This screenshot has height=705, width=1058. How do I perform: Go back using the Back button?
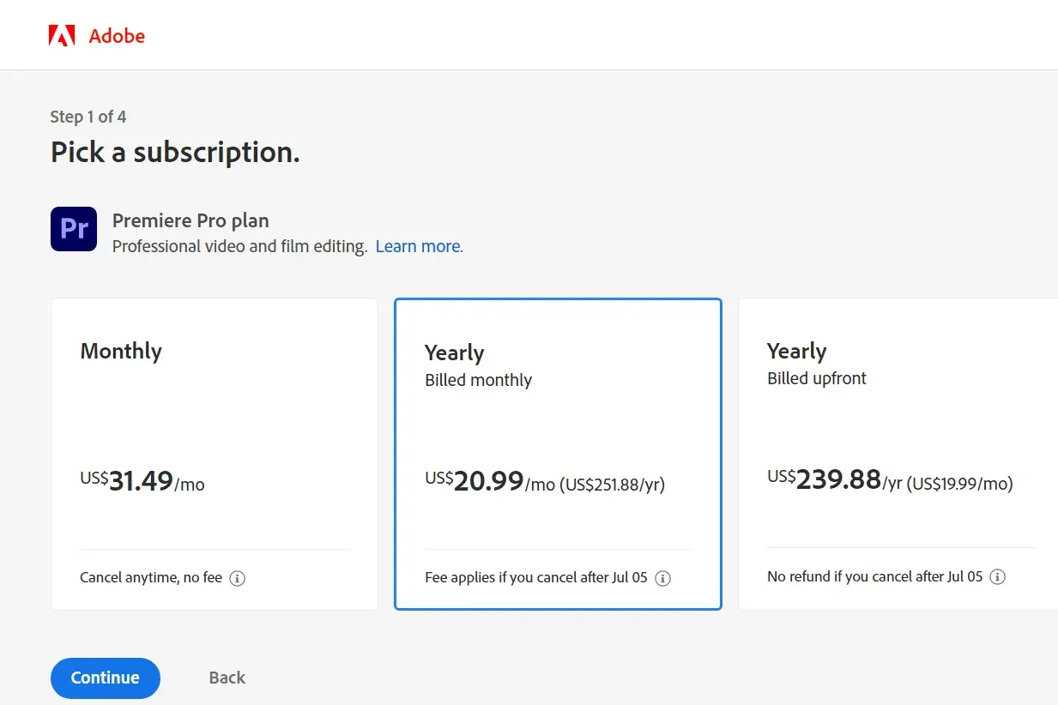tap(227, 678)
